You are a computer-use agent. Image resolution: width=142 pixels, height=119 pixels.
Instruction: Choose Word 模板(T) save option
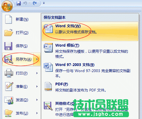coord(90,51)
